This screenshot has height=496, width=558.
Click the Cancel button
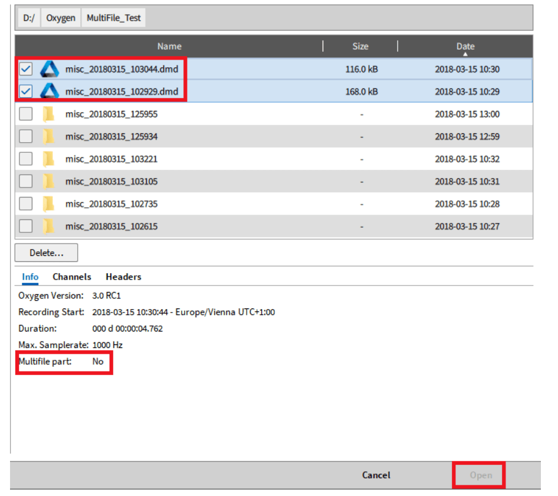(376, 475)
